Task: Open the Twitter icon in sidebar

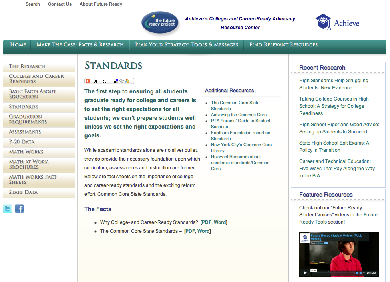Action: point(7,209)
